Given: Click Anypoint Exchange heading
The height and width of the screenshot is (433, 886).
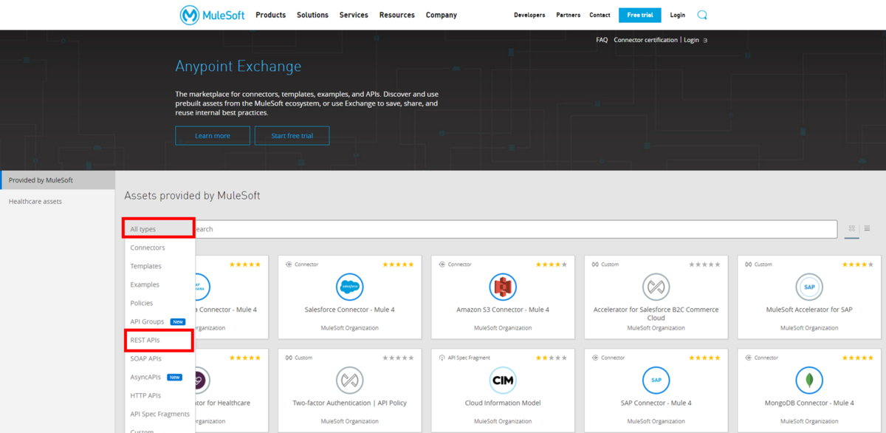Looking at the screenshot, I should click(238, 67).
